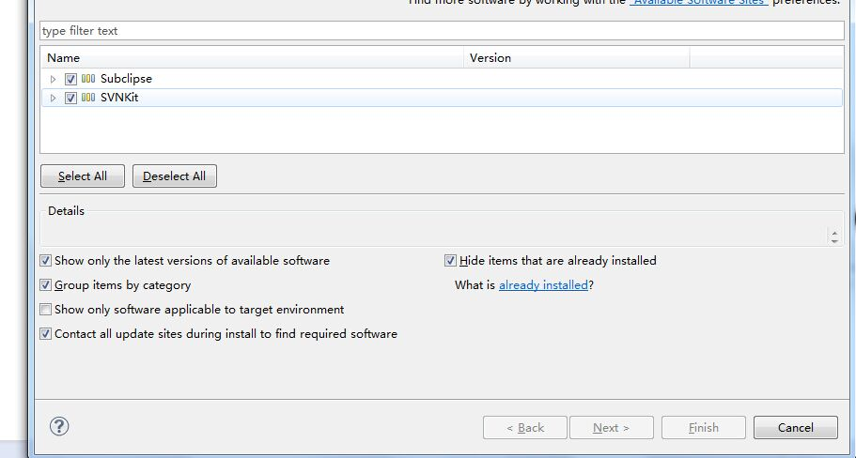The image size is (856, 458).
Task: Expand the SVNKit tree node
Action: tap(53, 99)
